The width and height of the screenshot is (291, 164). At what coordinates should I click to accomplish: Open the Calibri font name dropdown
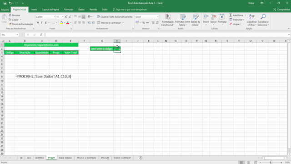(x=55, y=17)
